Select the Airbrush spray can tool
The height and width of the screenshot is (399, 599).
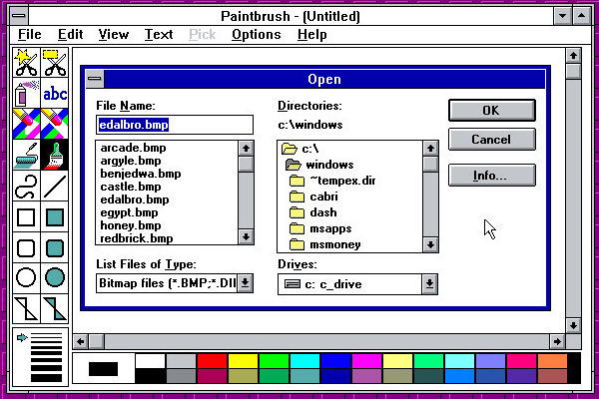pos(26,93)
